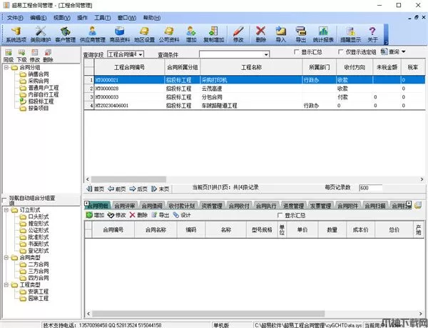428x328 pixels.
Task: Click notes icon right of detail tabs
Action: pos(418,205)
